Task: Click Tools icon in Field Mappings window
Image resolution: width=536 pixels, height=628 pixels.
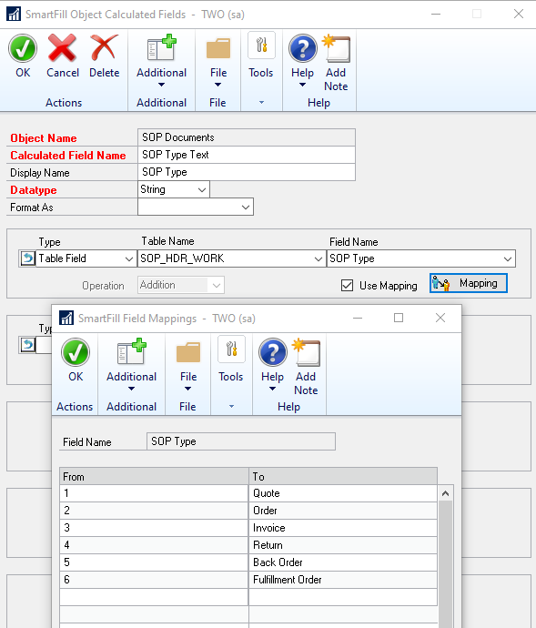Action: 231,349
